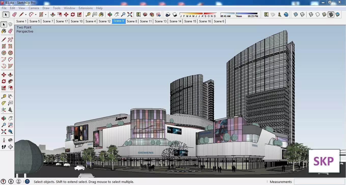
Task: Choose the Look Around eye tool
Action: [x=10, y=140]
